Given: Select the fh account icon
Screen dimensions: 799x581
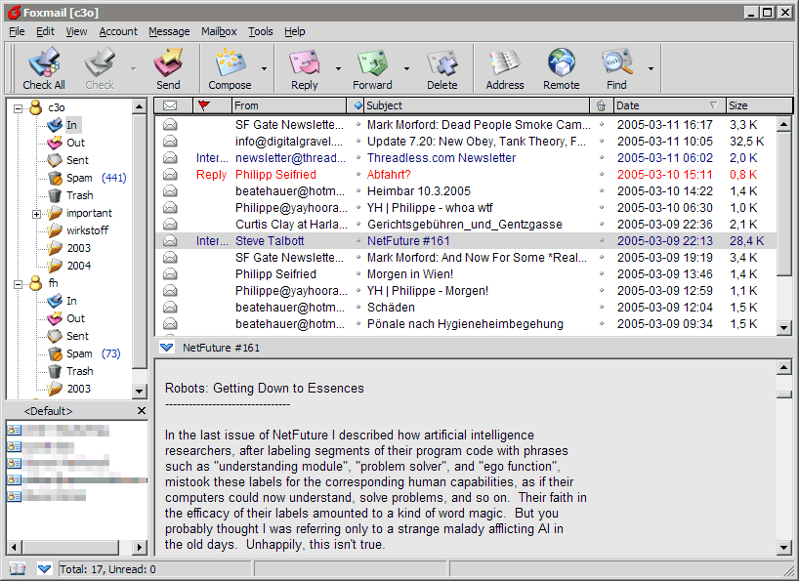Looking at the screenshot, I should (x=36, y=283).
